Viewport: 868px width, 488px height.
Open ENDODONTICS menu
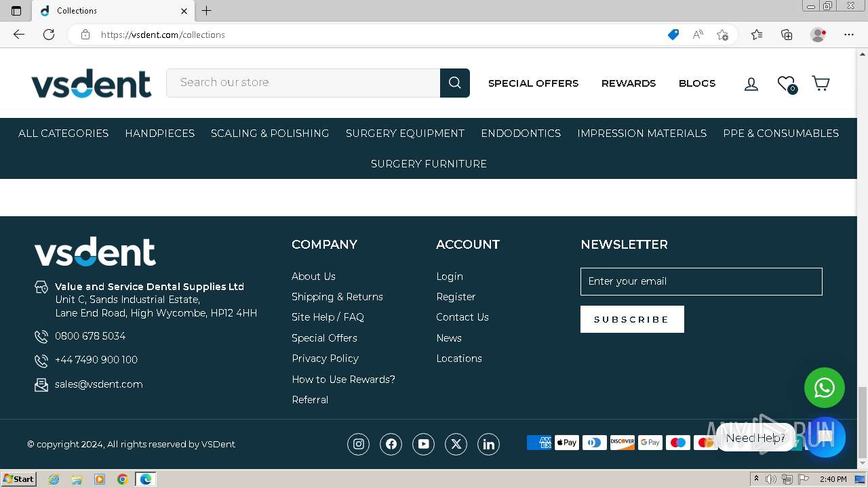pos(521,134)
